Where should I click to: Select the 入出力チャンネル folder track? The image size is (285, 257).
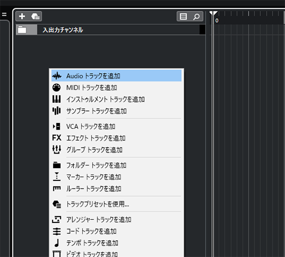tap(111, 30)
